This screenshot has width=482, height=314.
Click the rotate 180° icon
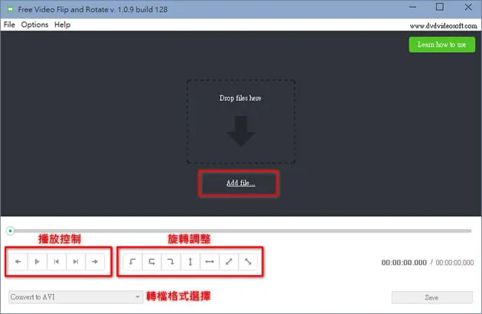[x=151, y=261]
